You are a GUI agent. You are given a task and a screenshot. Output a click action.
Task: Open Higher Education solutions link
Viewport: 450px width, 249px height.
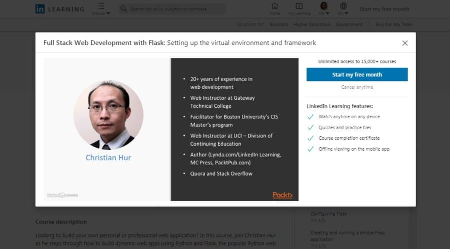(x=311, y=24)
